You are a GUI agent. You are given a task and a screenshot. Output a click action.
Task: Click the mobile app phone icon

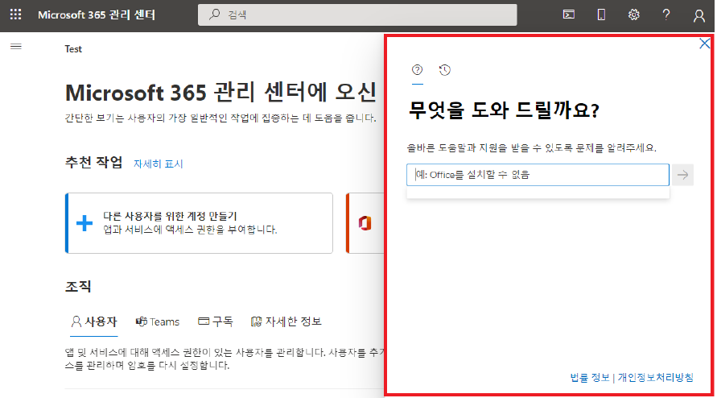click(x=601, y=15)
